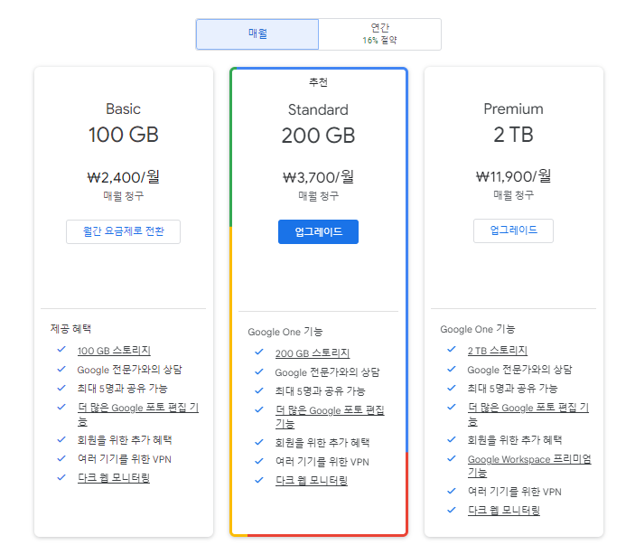The image size is (635, 545).
Task: Click the ₩11,900/월 price text
Action: click(x=513, y=176)
